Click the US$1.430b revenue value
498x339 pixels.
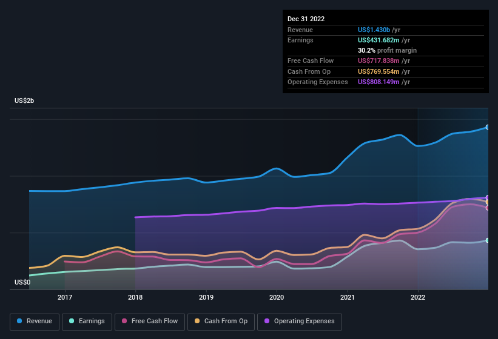tap(374, 30)
